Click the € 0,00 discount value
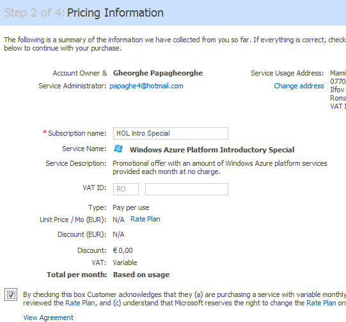The width and height of the screenshot is (346, 322). point(123,250)
